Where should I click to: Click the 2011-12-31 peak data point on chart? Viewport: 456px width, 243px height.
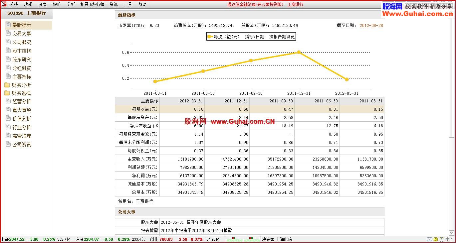(299, 52)
